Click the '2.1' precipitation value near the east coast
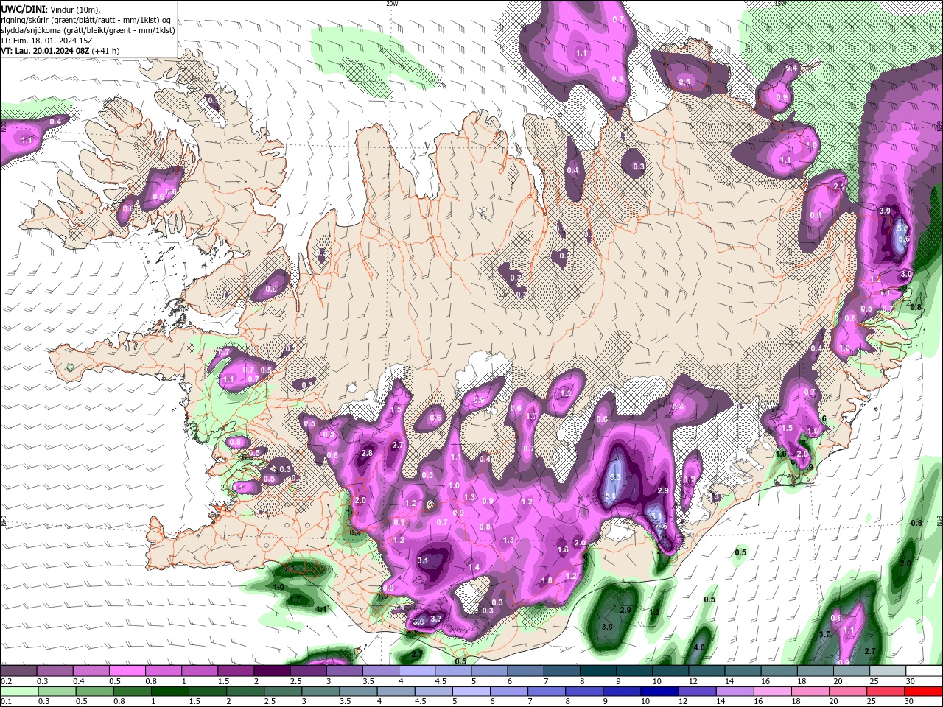943x707 pixels. pyautogui.click(x=838, y=187)
